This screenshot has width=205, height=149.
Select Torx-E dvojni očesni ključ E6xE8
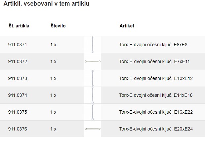153,45
